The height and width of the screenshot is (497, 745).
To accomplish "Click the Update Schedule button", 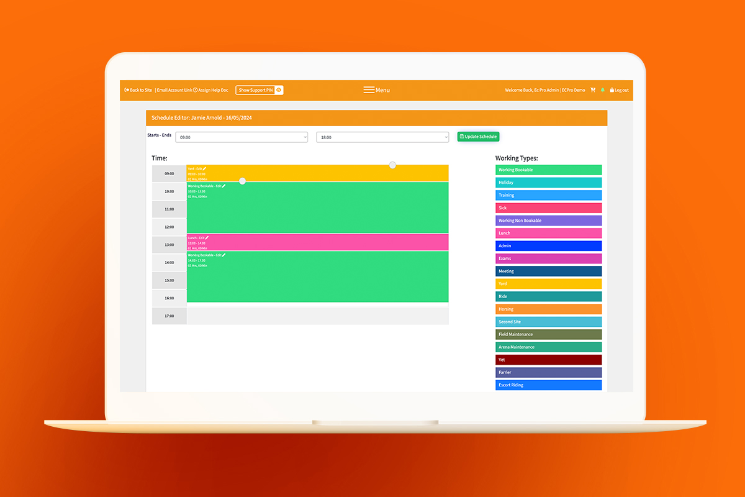I will pyautogui.click(x=478, y=137).
